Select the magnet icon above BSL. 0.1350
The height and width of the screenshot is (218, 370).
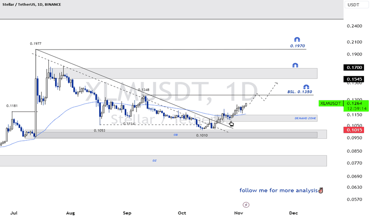pyautogui.click(x=306, y=87)
